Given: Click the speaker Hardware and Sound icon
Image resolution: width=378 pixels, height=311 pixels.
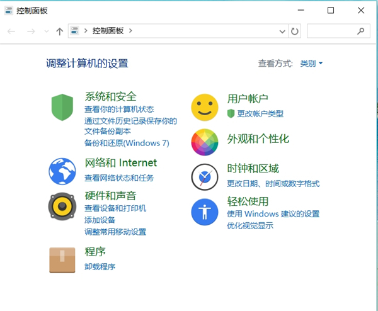Looking at the screenshot, I should tap(62, 205).
